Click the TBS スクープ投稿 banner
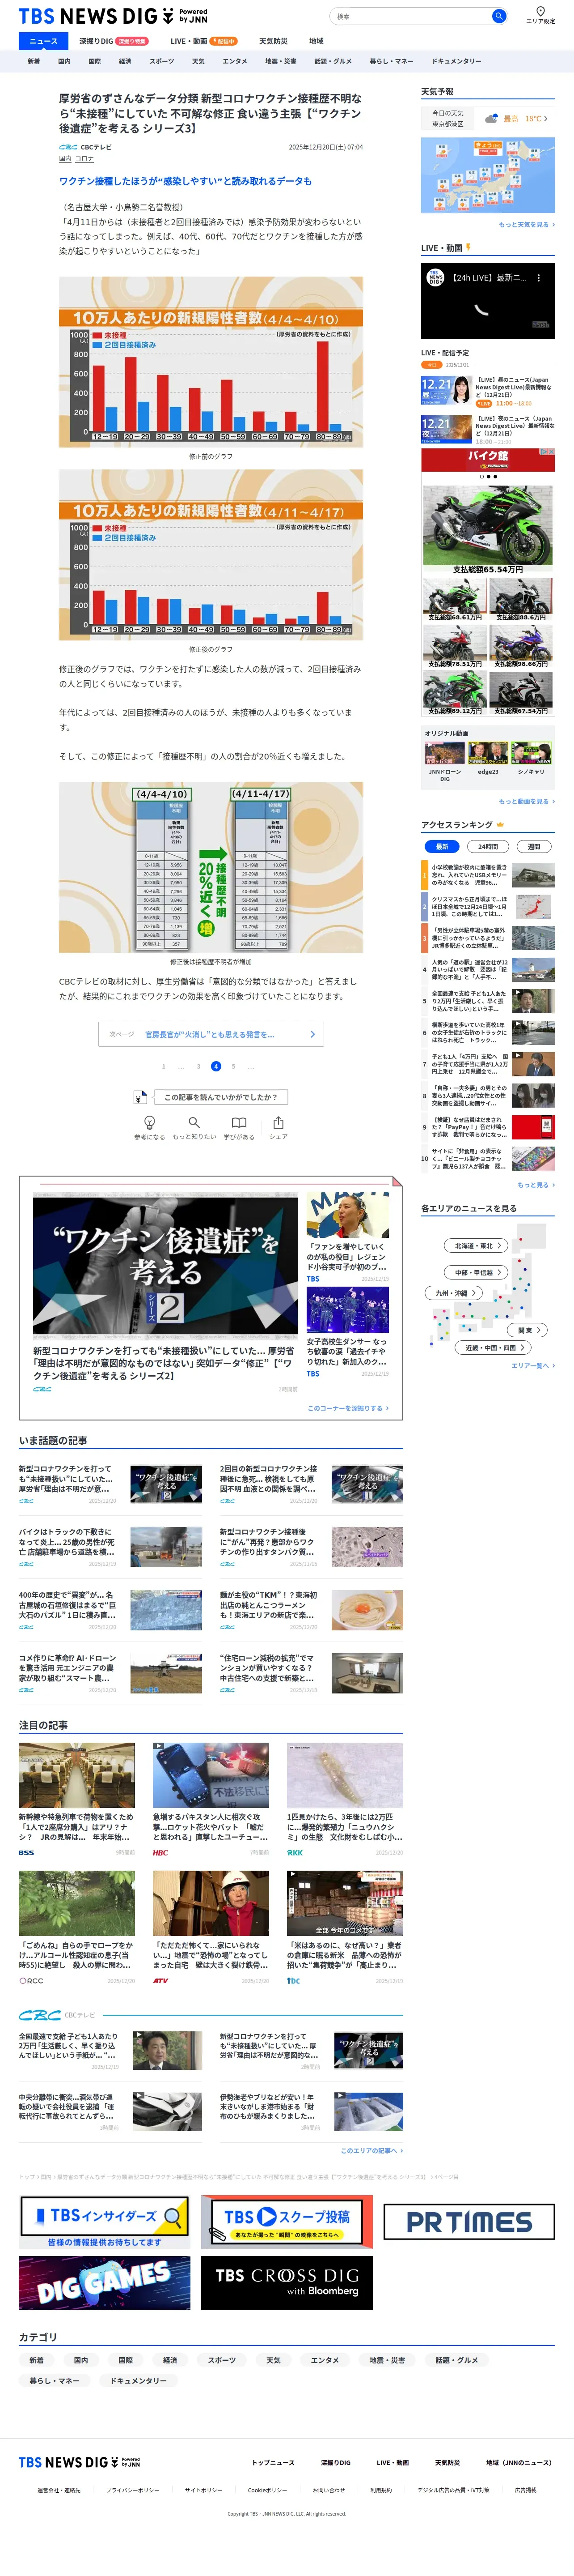Image resolution: width=574 pixels, height=2576 pixels. coord(287,2223)
